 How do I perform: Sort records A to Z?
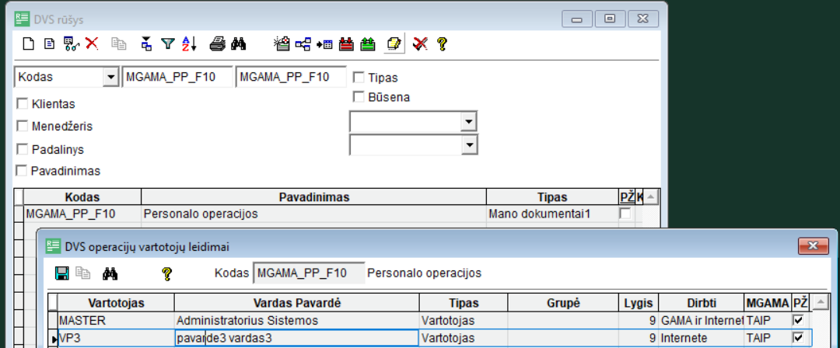pyautogui.click(x=190, y=44)
